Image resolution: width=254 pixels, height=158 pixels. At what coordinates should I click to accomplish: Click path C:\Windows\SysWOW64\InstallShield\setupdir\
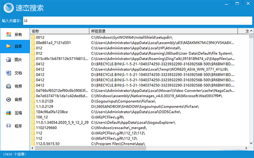pyautogui.click(x=132, y=38)
